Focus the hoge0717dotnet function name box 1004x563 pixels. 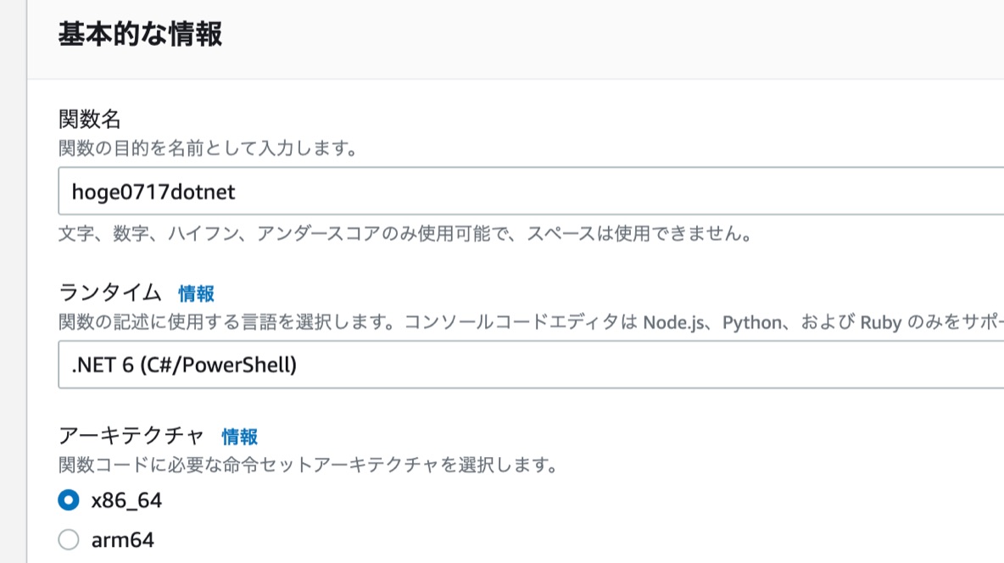point(339,191)
